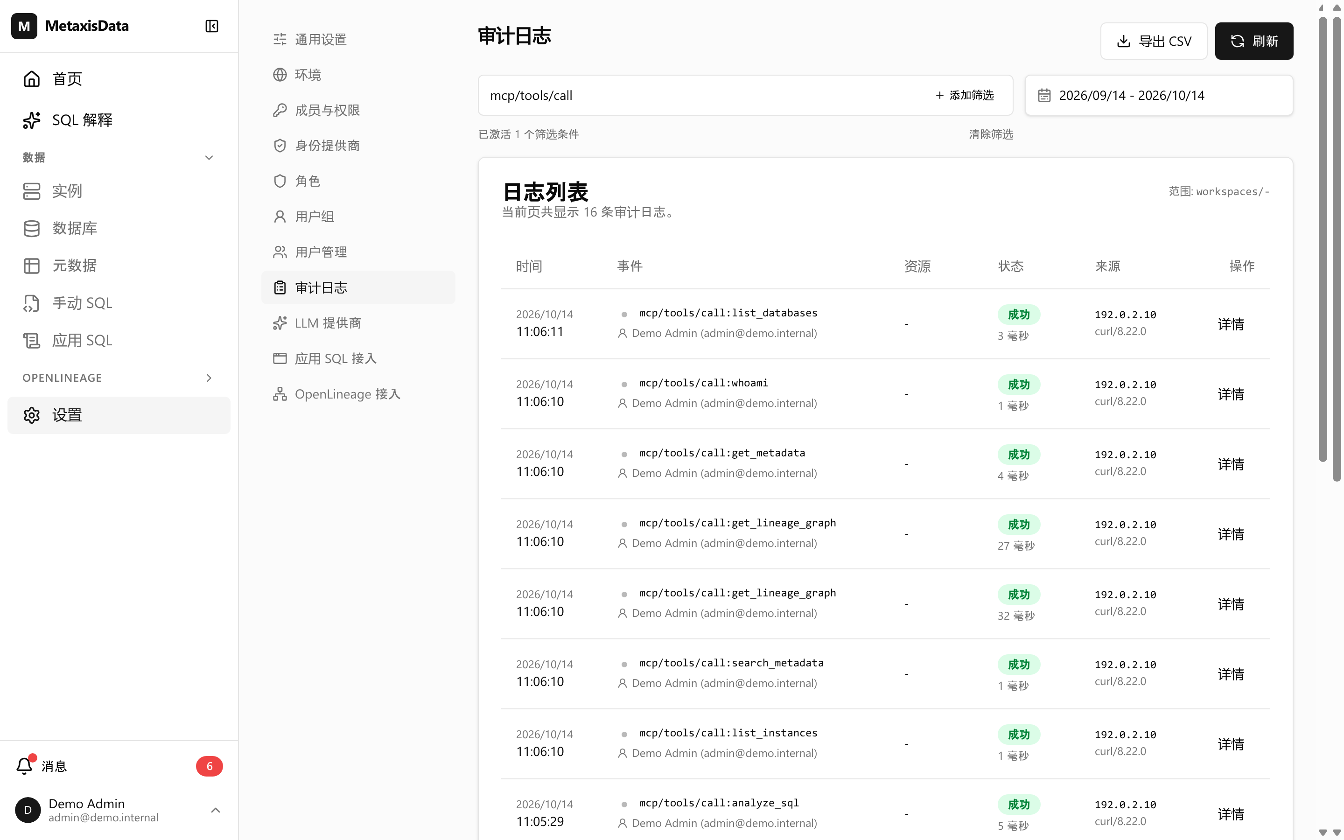Open 详情 for the analyze_sql log

pos(1231,814)
